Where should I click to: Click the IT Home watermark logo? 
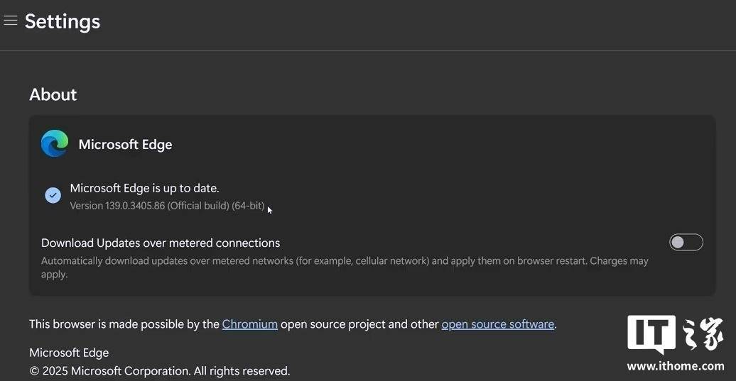click(675, 333)
